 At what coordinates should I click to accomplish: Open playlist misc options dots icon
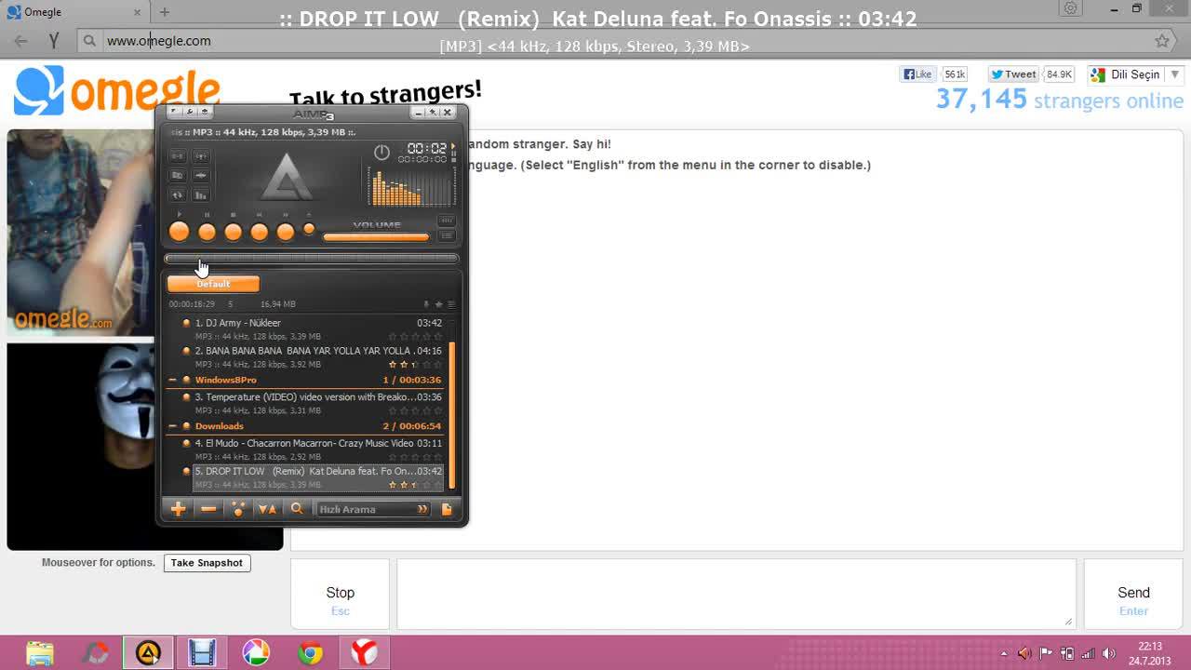(238, 509)
